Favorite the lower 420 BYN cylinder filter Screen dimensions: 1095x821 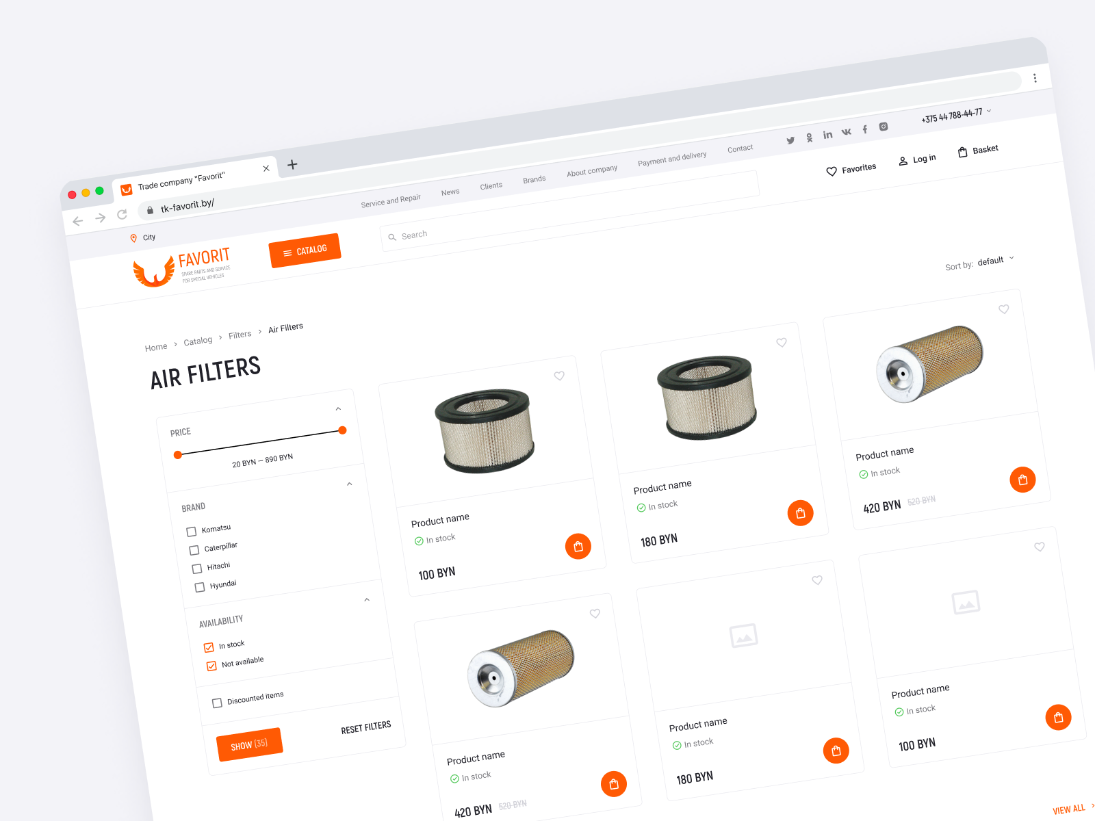tap(595, 614)
